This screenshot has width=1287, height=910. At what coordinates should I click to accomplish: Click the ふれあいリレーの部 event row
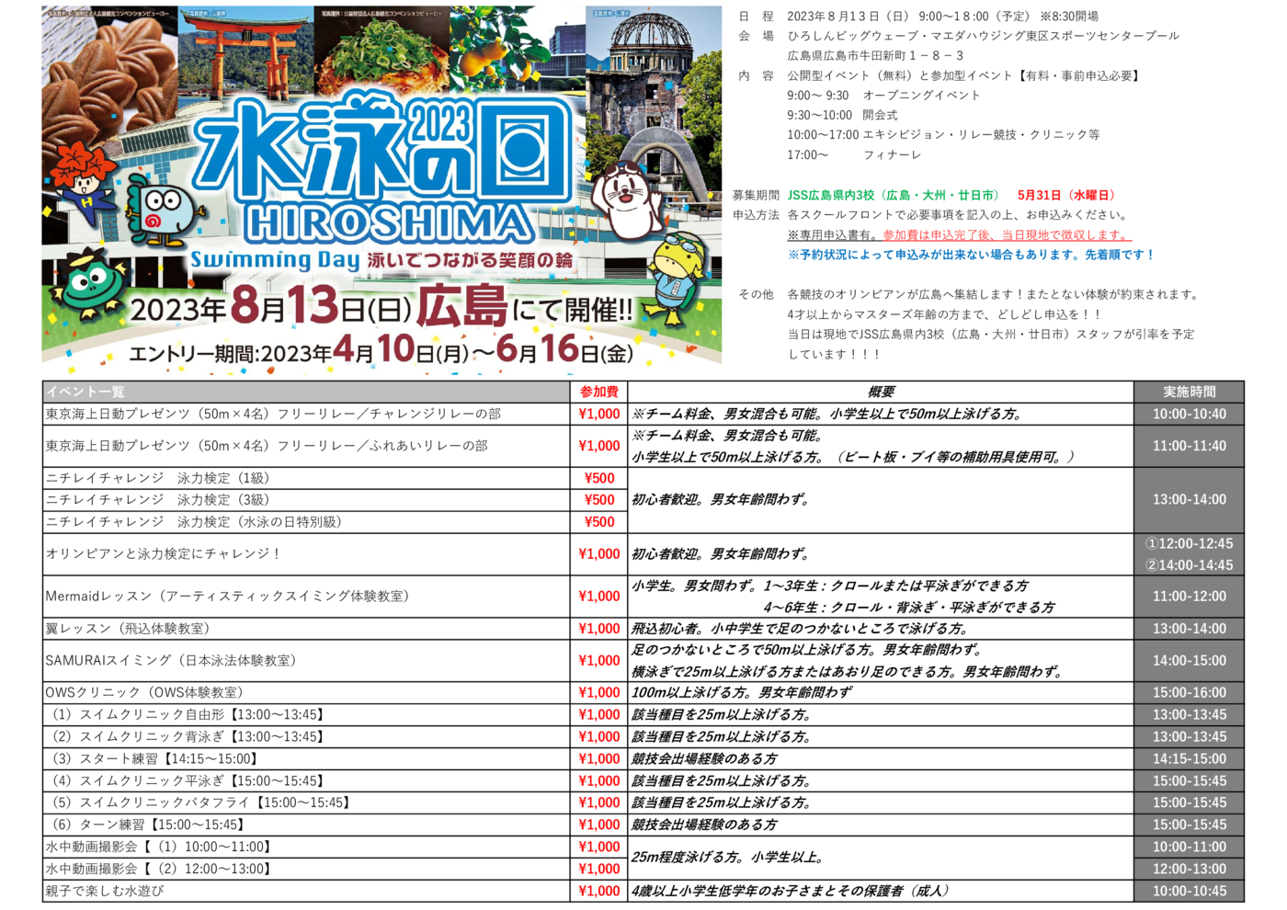coord(306,446)
